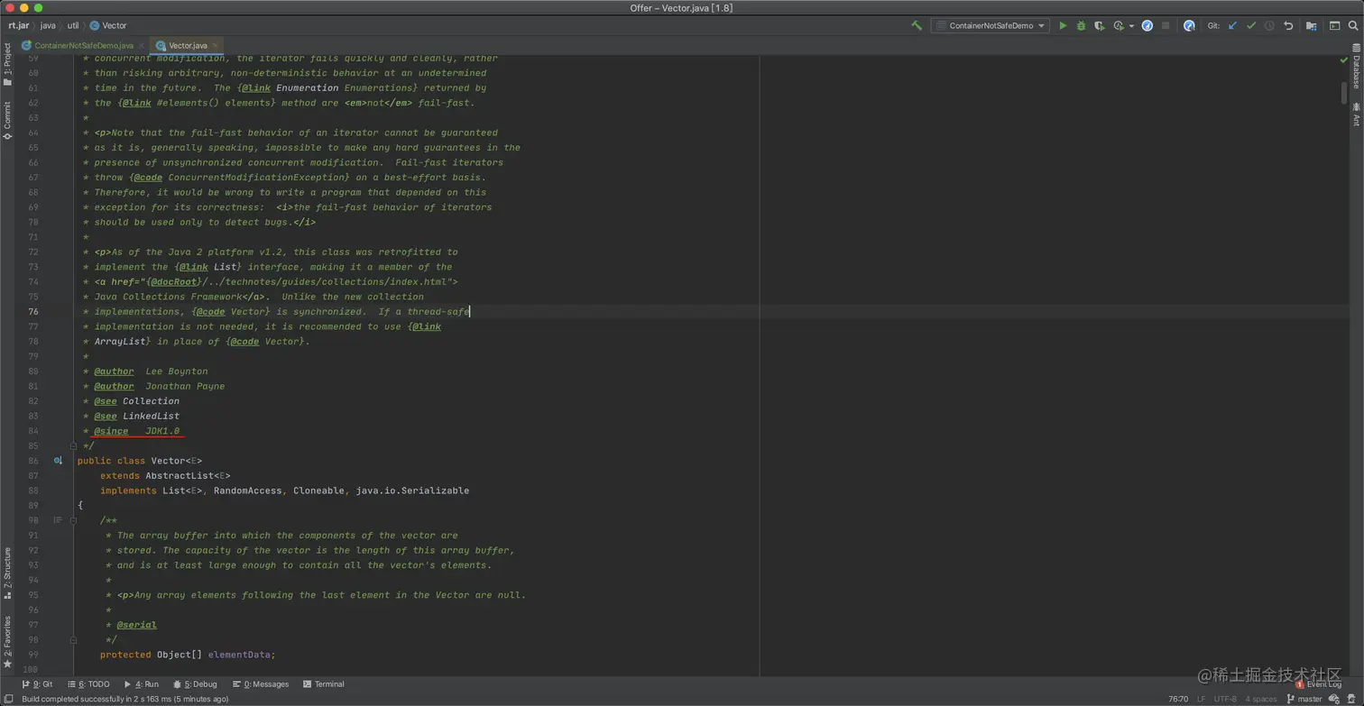1364x706 pixels.
Task: Click the Build project hammer icon
Action: click(x=917, y=26)
